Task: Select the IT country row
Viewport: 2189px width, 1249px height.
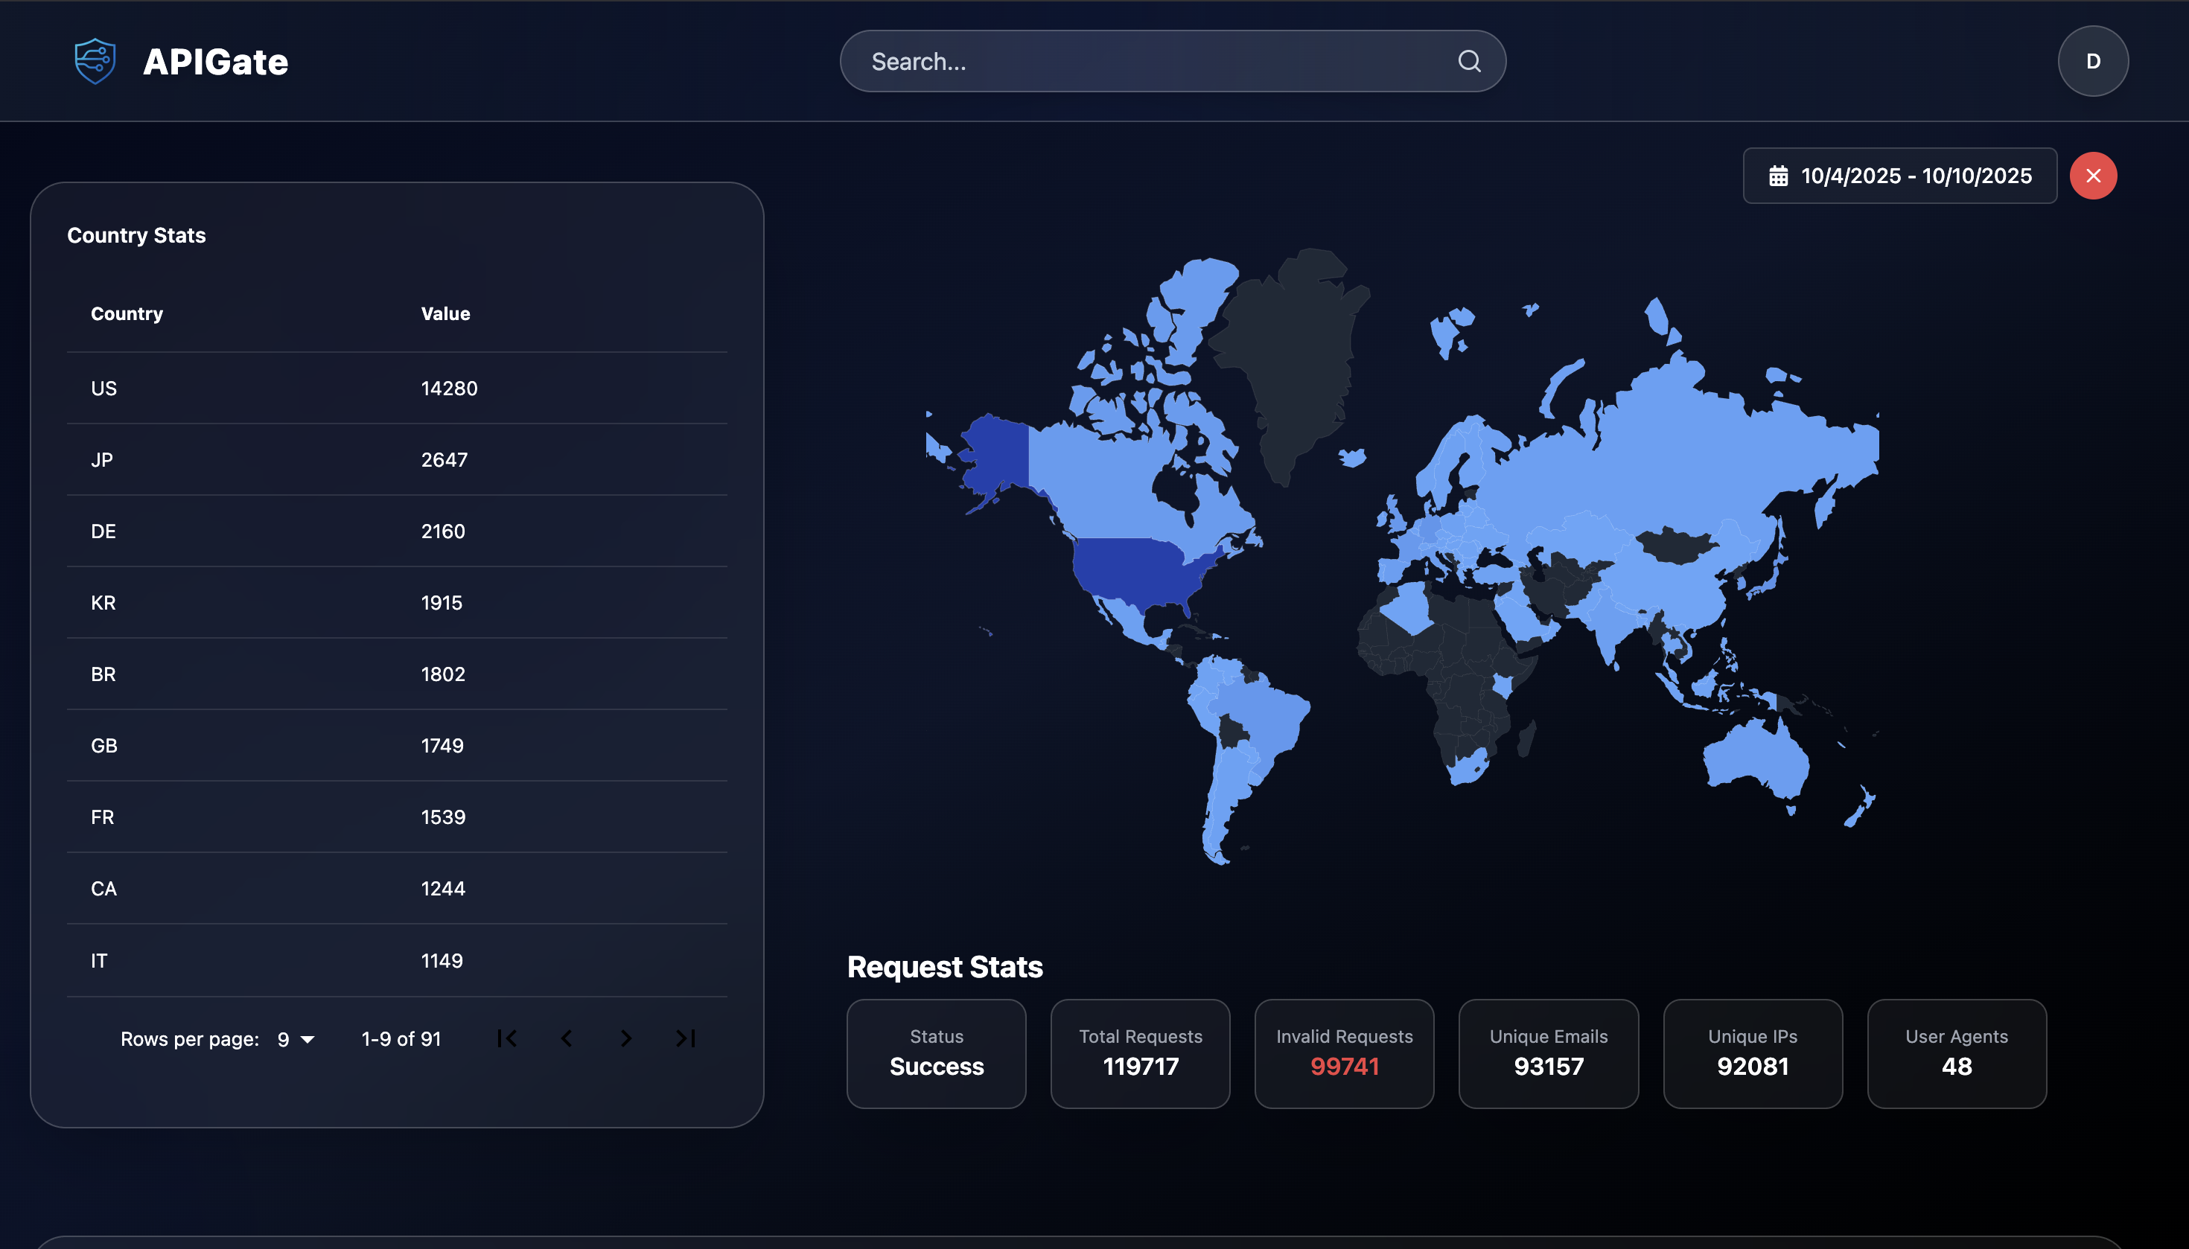Action: point(396,960)
